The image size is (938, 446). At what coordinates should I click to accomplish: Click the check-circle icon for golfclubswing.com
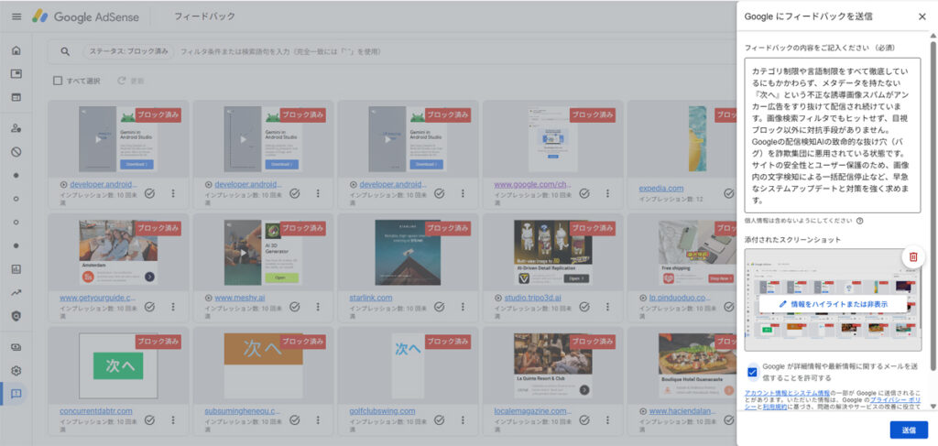pos(440,419)
